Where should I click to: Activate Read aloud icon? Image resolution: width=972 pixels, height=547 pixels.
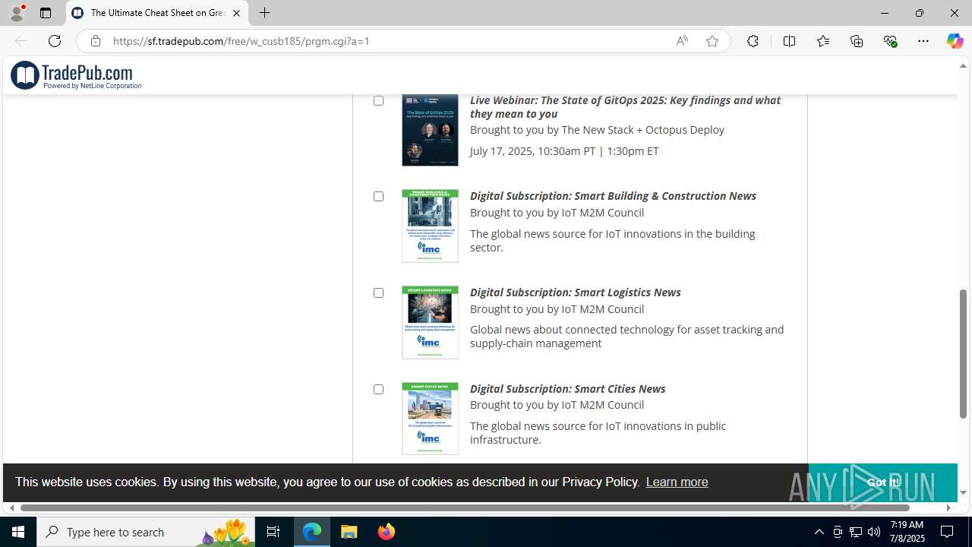pos(682,41)
